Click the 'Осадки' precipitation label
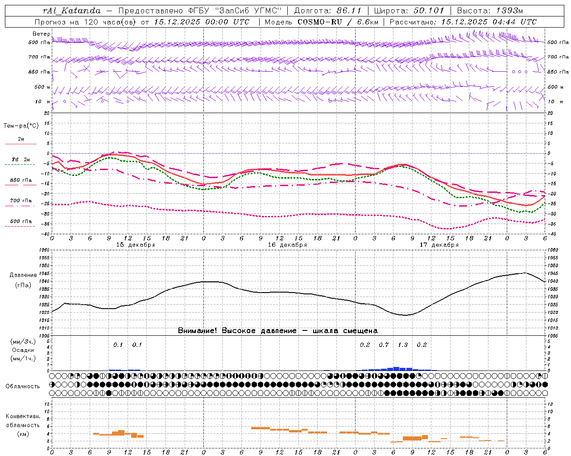The width and height of the screenshot is (571, 456). (23, 350)
